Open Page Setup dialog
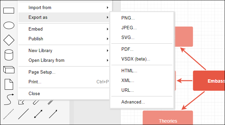 [x=64, y=72]
